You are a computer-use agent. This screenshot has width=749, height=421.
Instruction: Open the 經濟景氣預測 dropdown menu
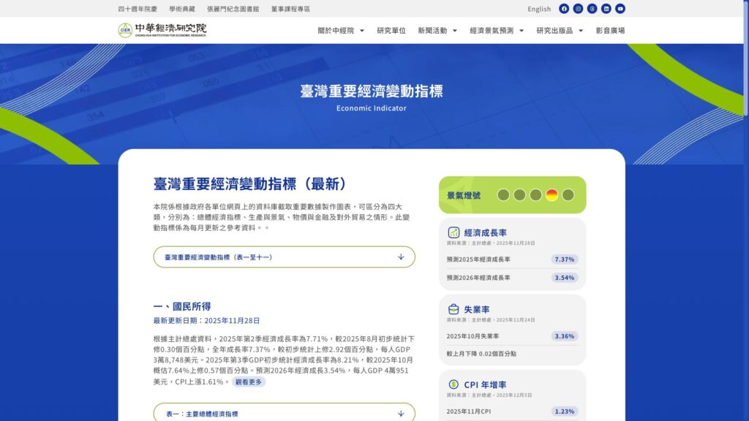pyautogui.click(x=497, y=31)
